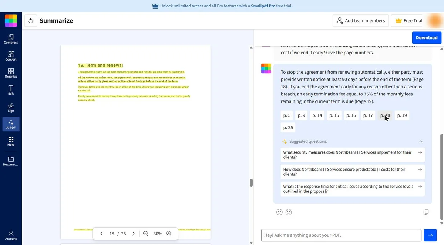Click the Summarize title text
This screenshot has width=444, height=245.
[56, 21]
